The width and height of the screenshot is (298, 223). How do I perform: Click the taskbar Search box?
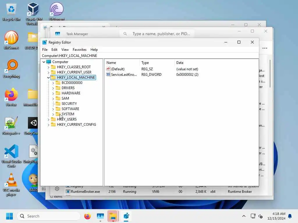click(49, 216)
